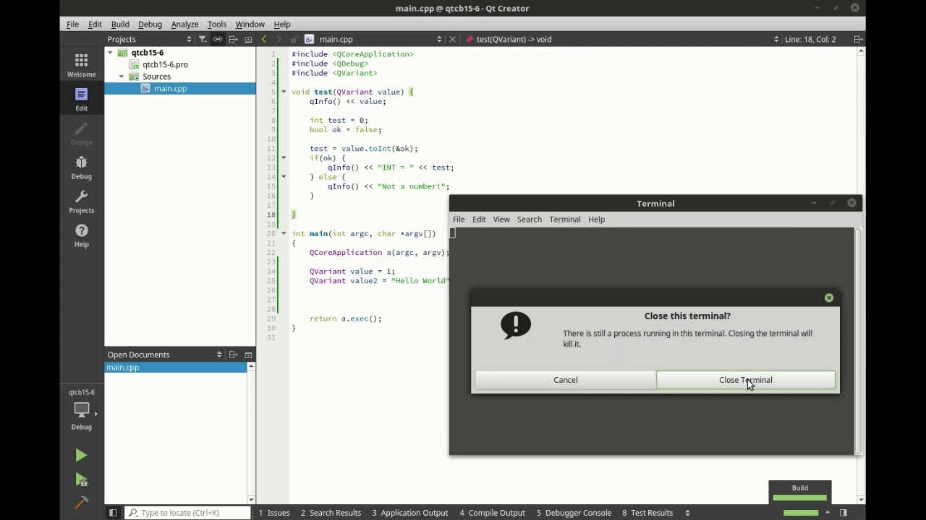Close the Projects side pane

click(x=248, y=39)
